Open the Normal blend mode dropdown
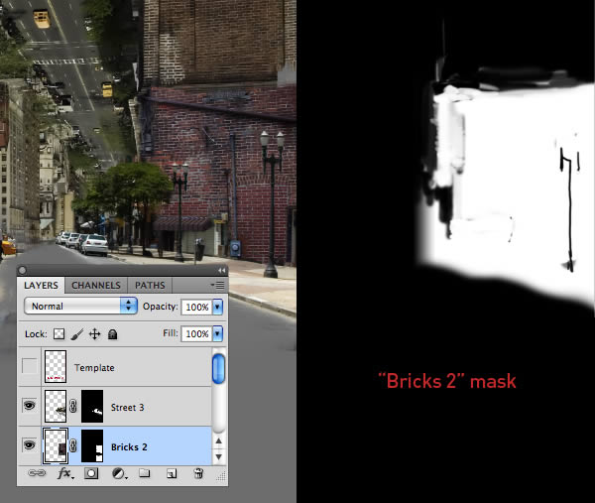Viewport: 595px width, 503px height. click(80, 306)
